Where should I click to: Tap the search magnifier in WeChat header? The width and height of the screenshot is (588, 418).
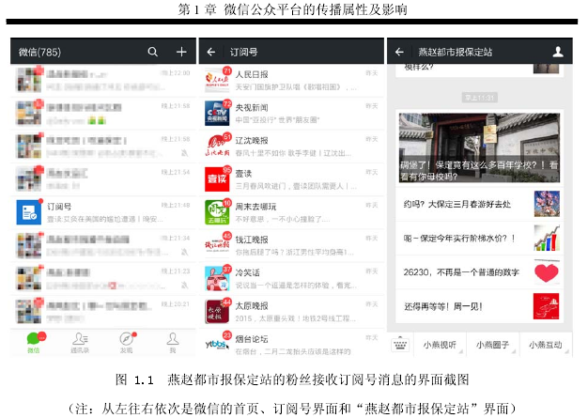pos(152,52)
